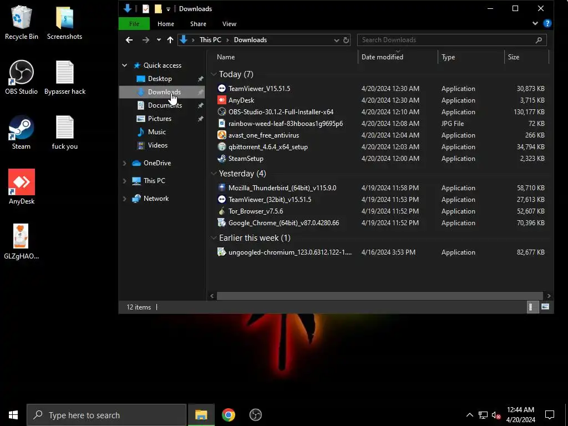Open Chrome from the taskbar
The image size is (568, 426).
point(229,415)
